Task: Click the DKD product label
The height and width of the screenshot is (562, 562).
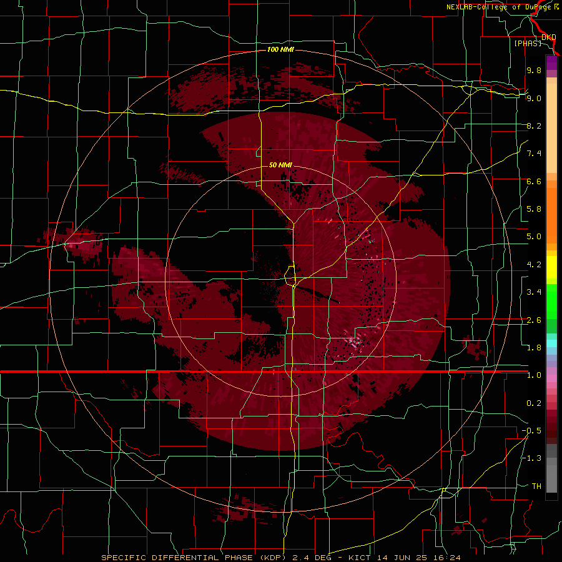Action: click(x=549, y=37)
